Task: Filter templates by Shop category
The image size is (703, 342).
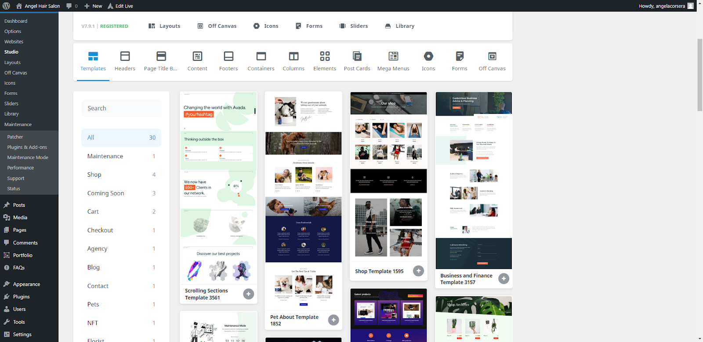Action: 121,175
